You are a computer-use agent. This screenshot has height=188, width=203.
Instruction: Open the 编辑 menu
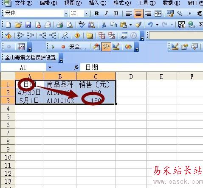click(x=48, y=3)
